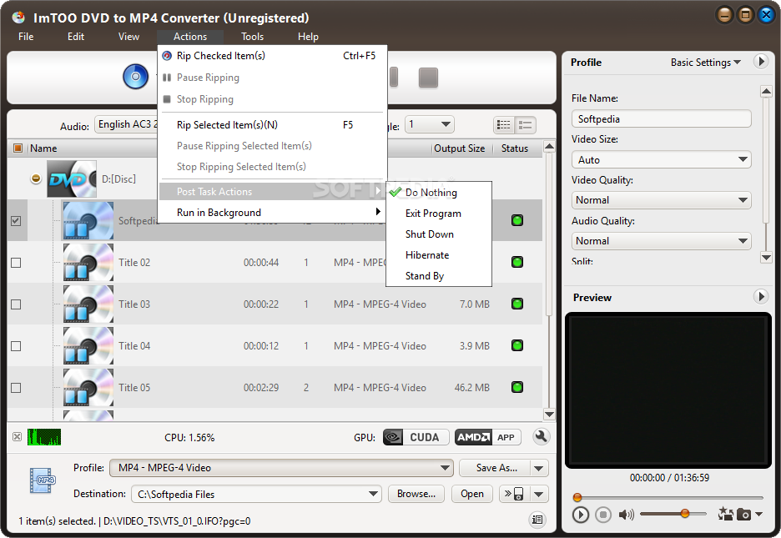Click green status light for Title 03
The width and height of the screenshot is (781, 538).
pyautogui.click(x=517, y=304)
